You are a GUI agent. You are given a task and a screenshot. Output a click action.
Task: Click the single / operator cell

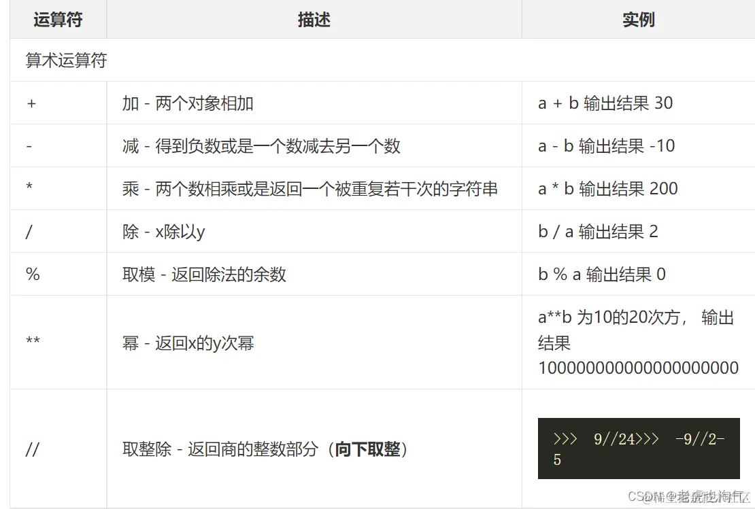[58, 232]
